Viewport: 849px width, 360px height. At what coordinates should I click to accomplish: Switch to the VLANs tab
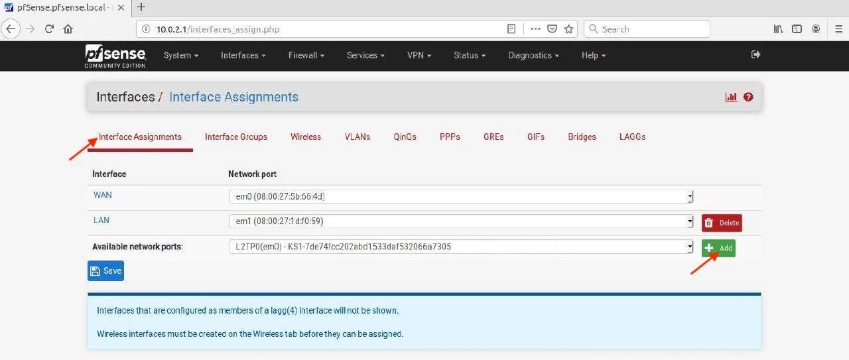[x=357, y=137]
